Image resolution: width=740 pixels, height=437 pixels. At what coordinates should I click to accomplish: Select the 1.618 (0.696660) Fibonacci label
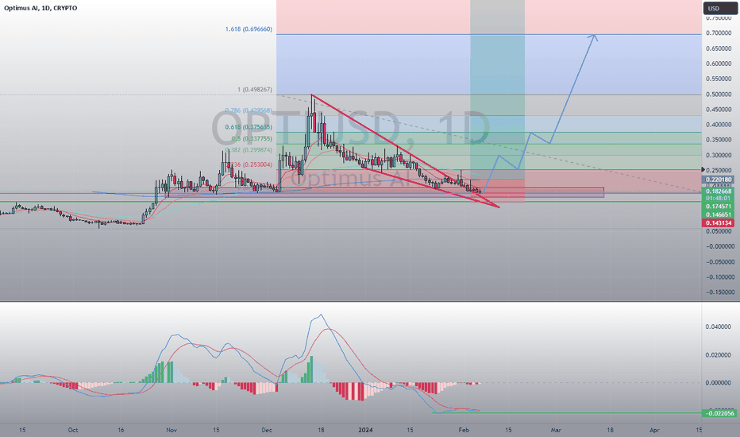click(x=249, y=29)
